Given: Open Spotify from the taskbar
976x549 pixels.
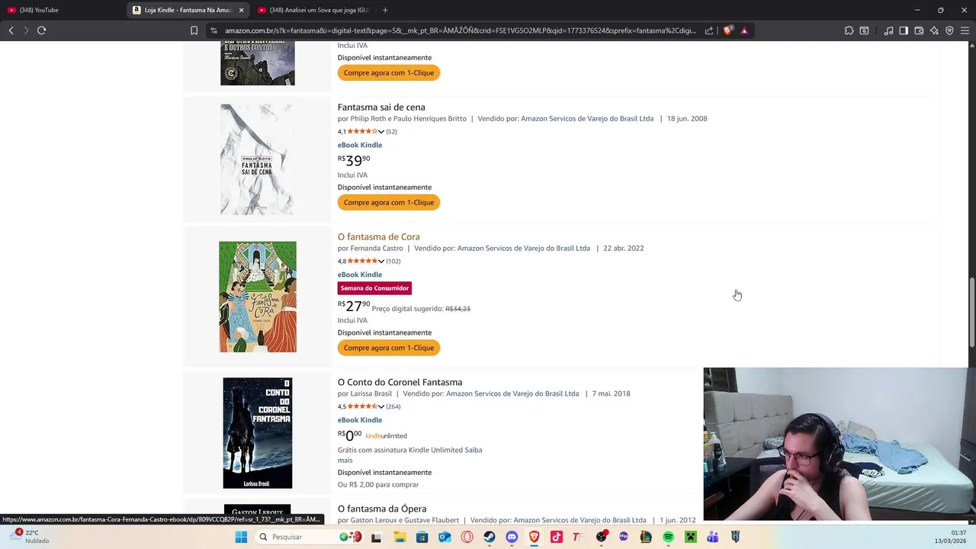Looking at the screenshot, I should pyautogui.click(x=668, y=537).
